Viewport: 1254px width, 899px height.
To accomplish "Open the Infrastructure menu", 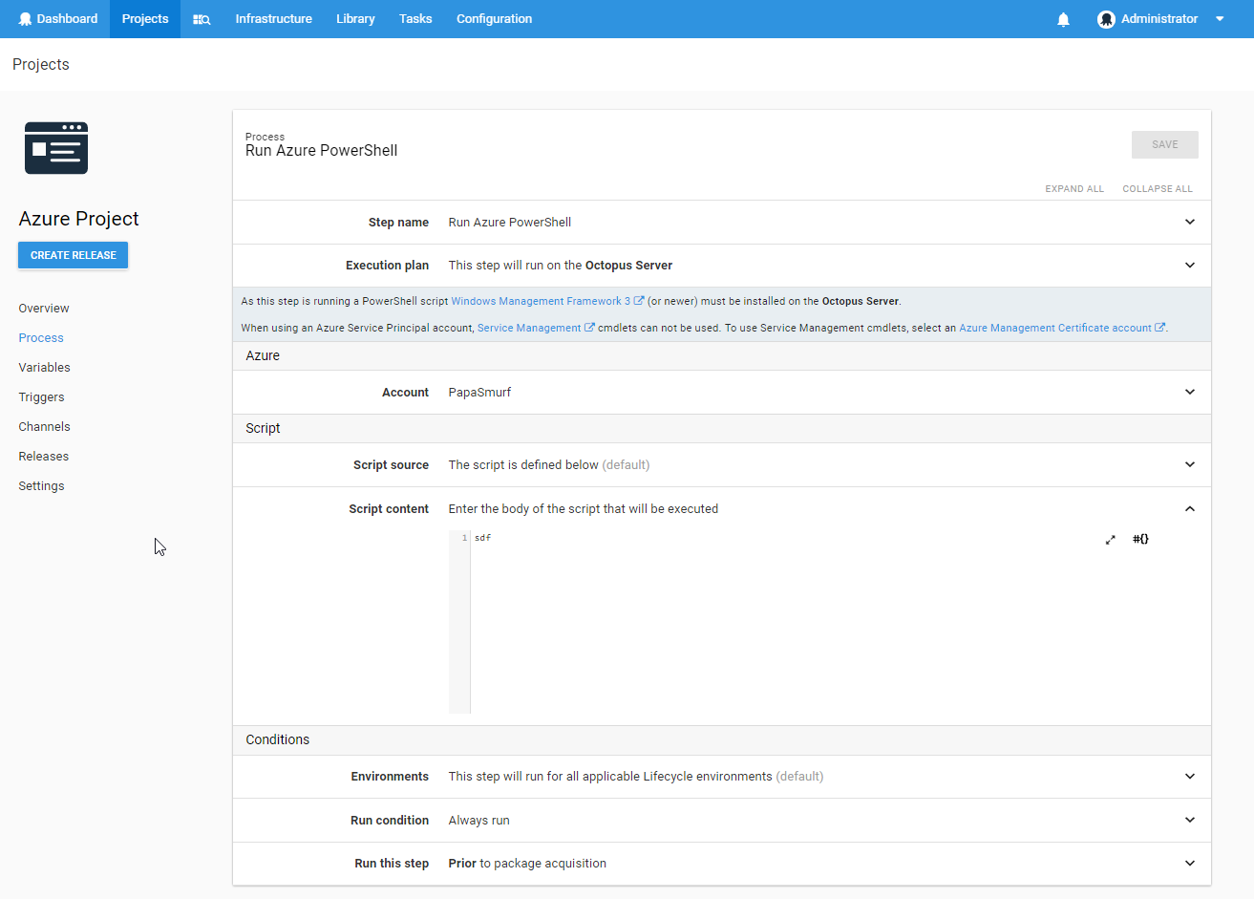I will (x=273, y=19).
